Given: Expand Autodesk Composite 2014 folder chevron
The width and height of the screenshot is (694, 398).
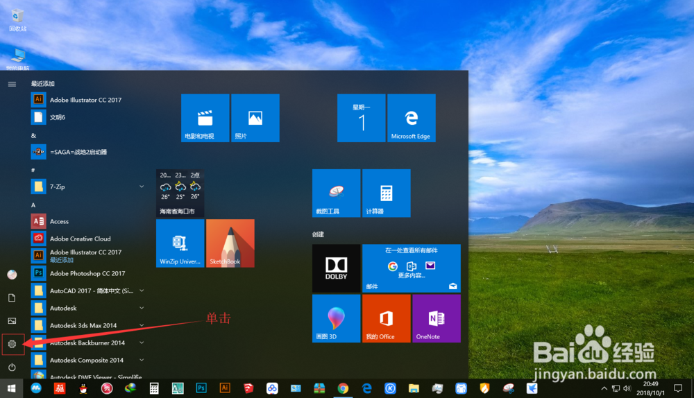Looking at the screenshot, I should [x=142, y=360].
